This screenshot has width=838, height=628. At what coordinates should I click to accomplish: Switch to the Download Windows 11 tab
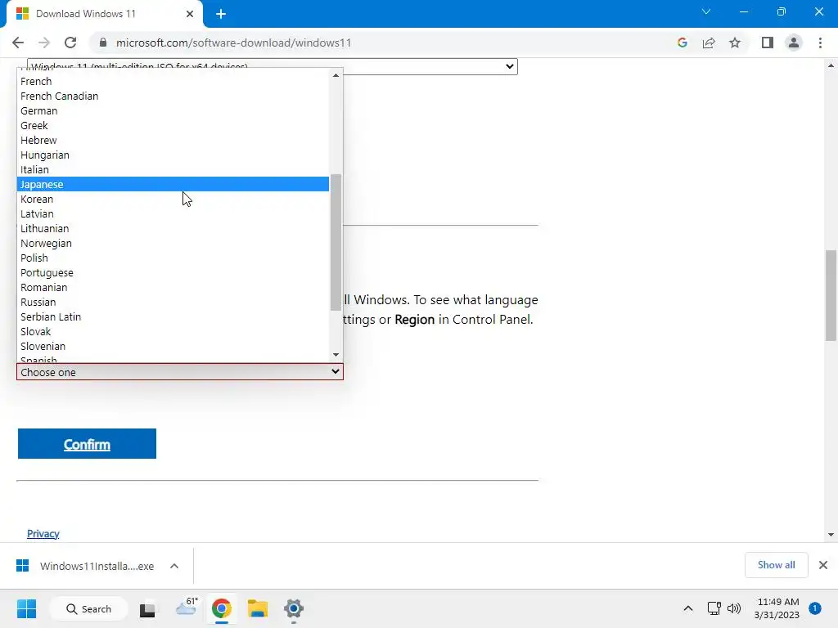105,15
